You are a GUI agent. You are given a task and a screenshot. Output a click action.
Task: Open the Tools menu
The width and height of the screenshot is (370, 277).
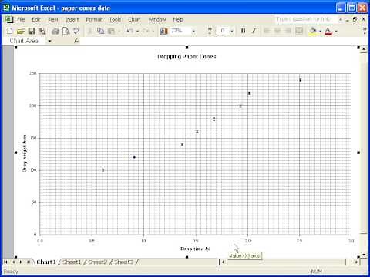115,19
